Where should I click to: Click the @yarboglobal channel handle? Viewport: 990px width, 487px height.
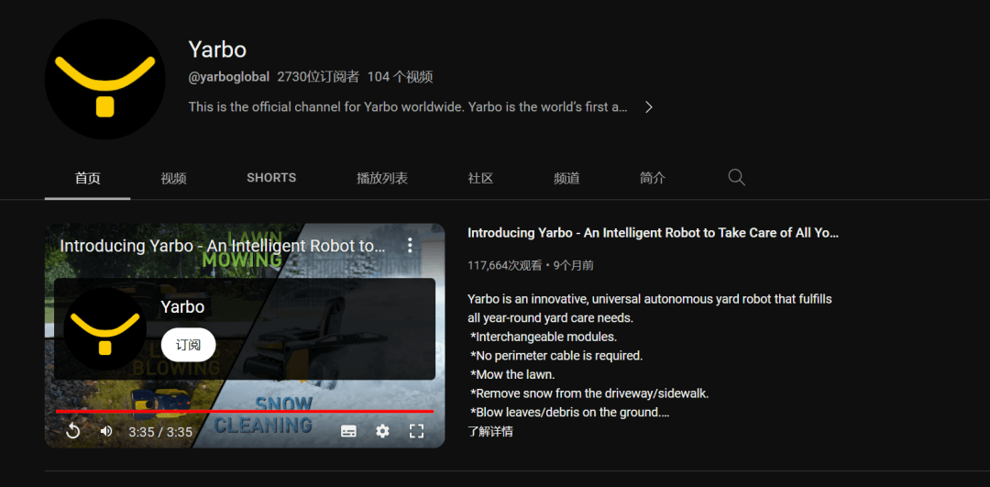229,77
